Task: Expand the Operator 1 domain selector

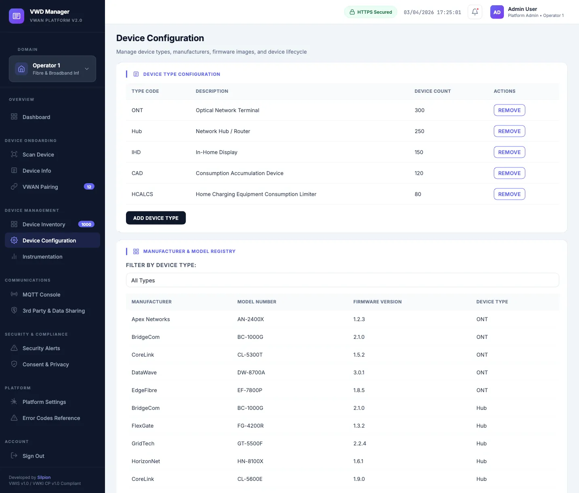Action: pos(52,69)
